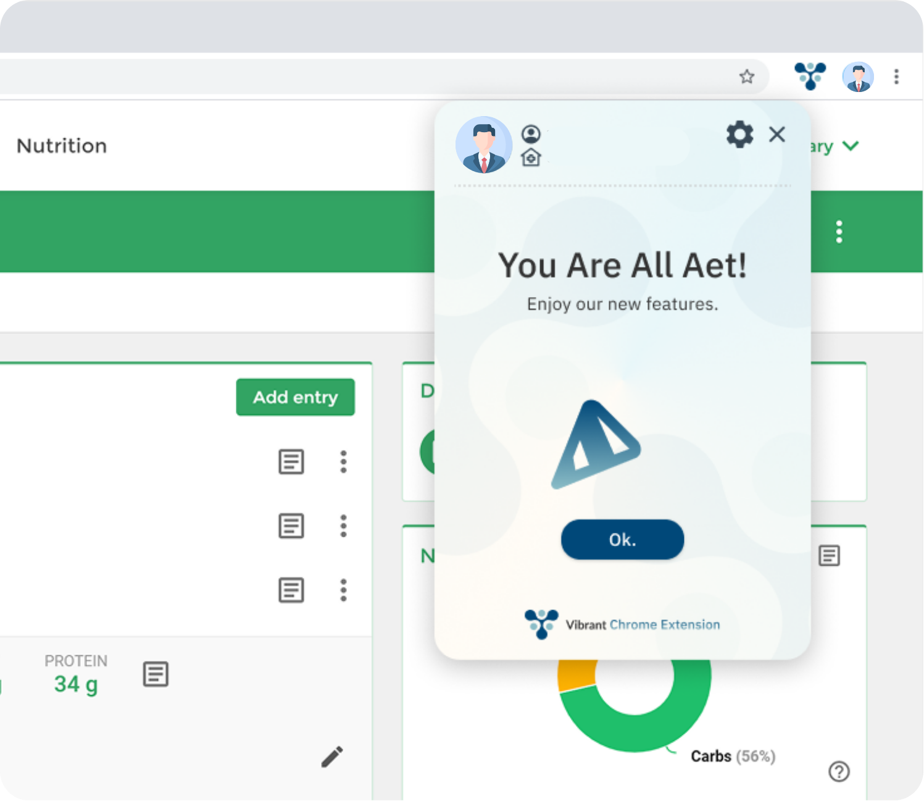This screenshot has height=801, width=924.
Task: Open notes icon for second entry
Action: [291, 526]
